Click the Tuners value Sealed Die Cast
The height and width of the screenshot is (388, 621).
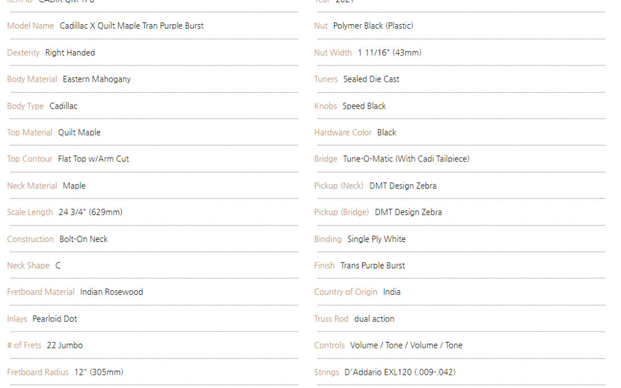click(x=371, y=79)
